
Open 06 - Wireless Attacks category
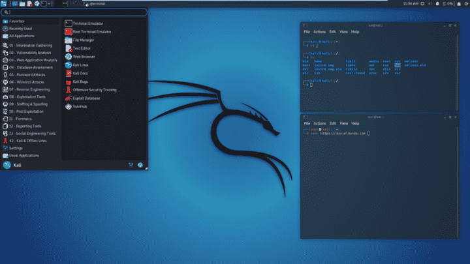tap(30, 82)
